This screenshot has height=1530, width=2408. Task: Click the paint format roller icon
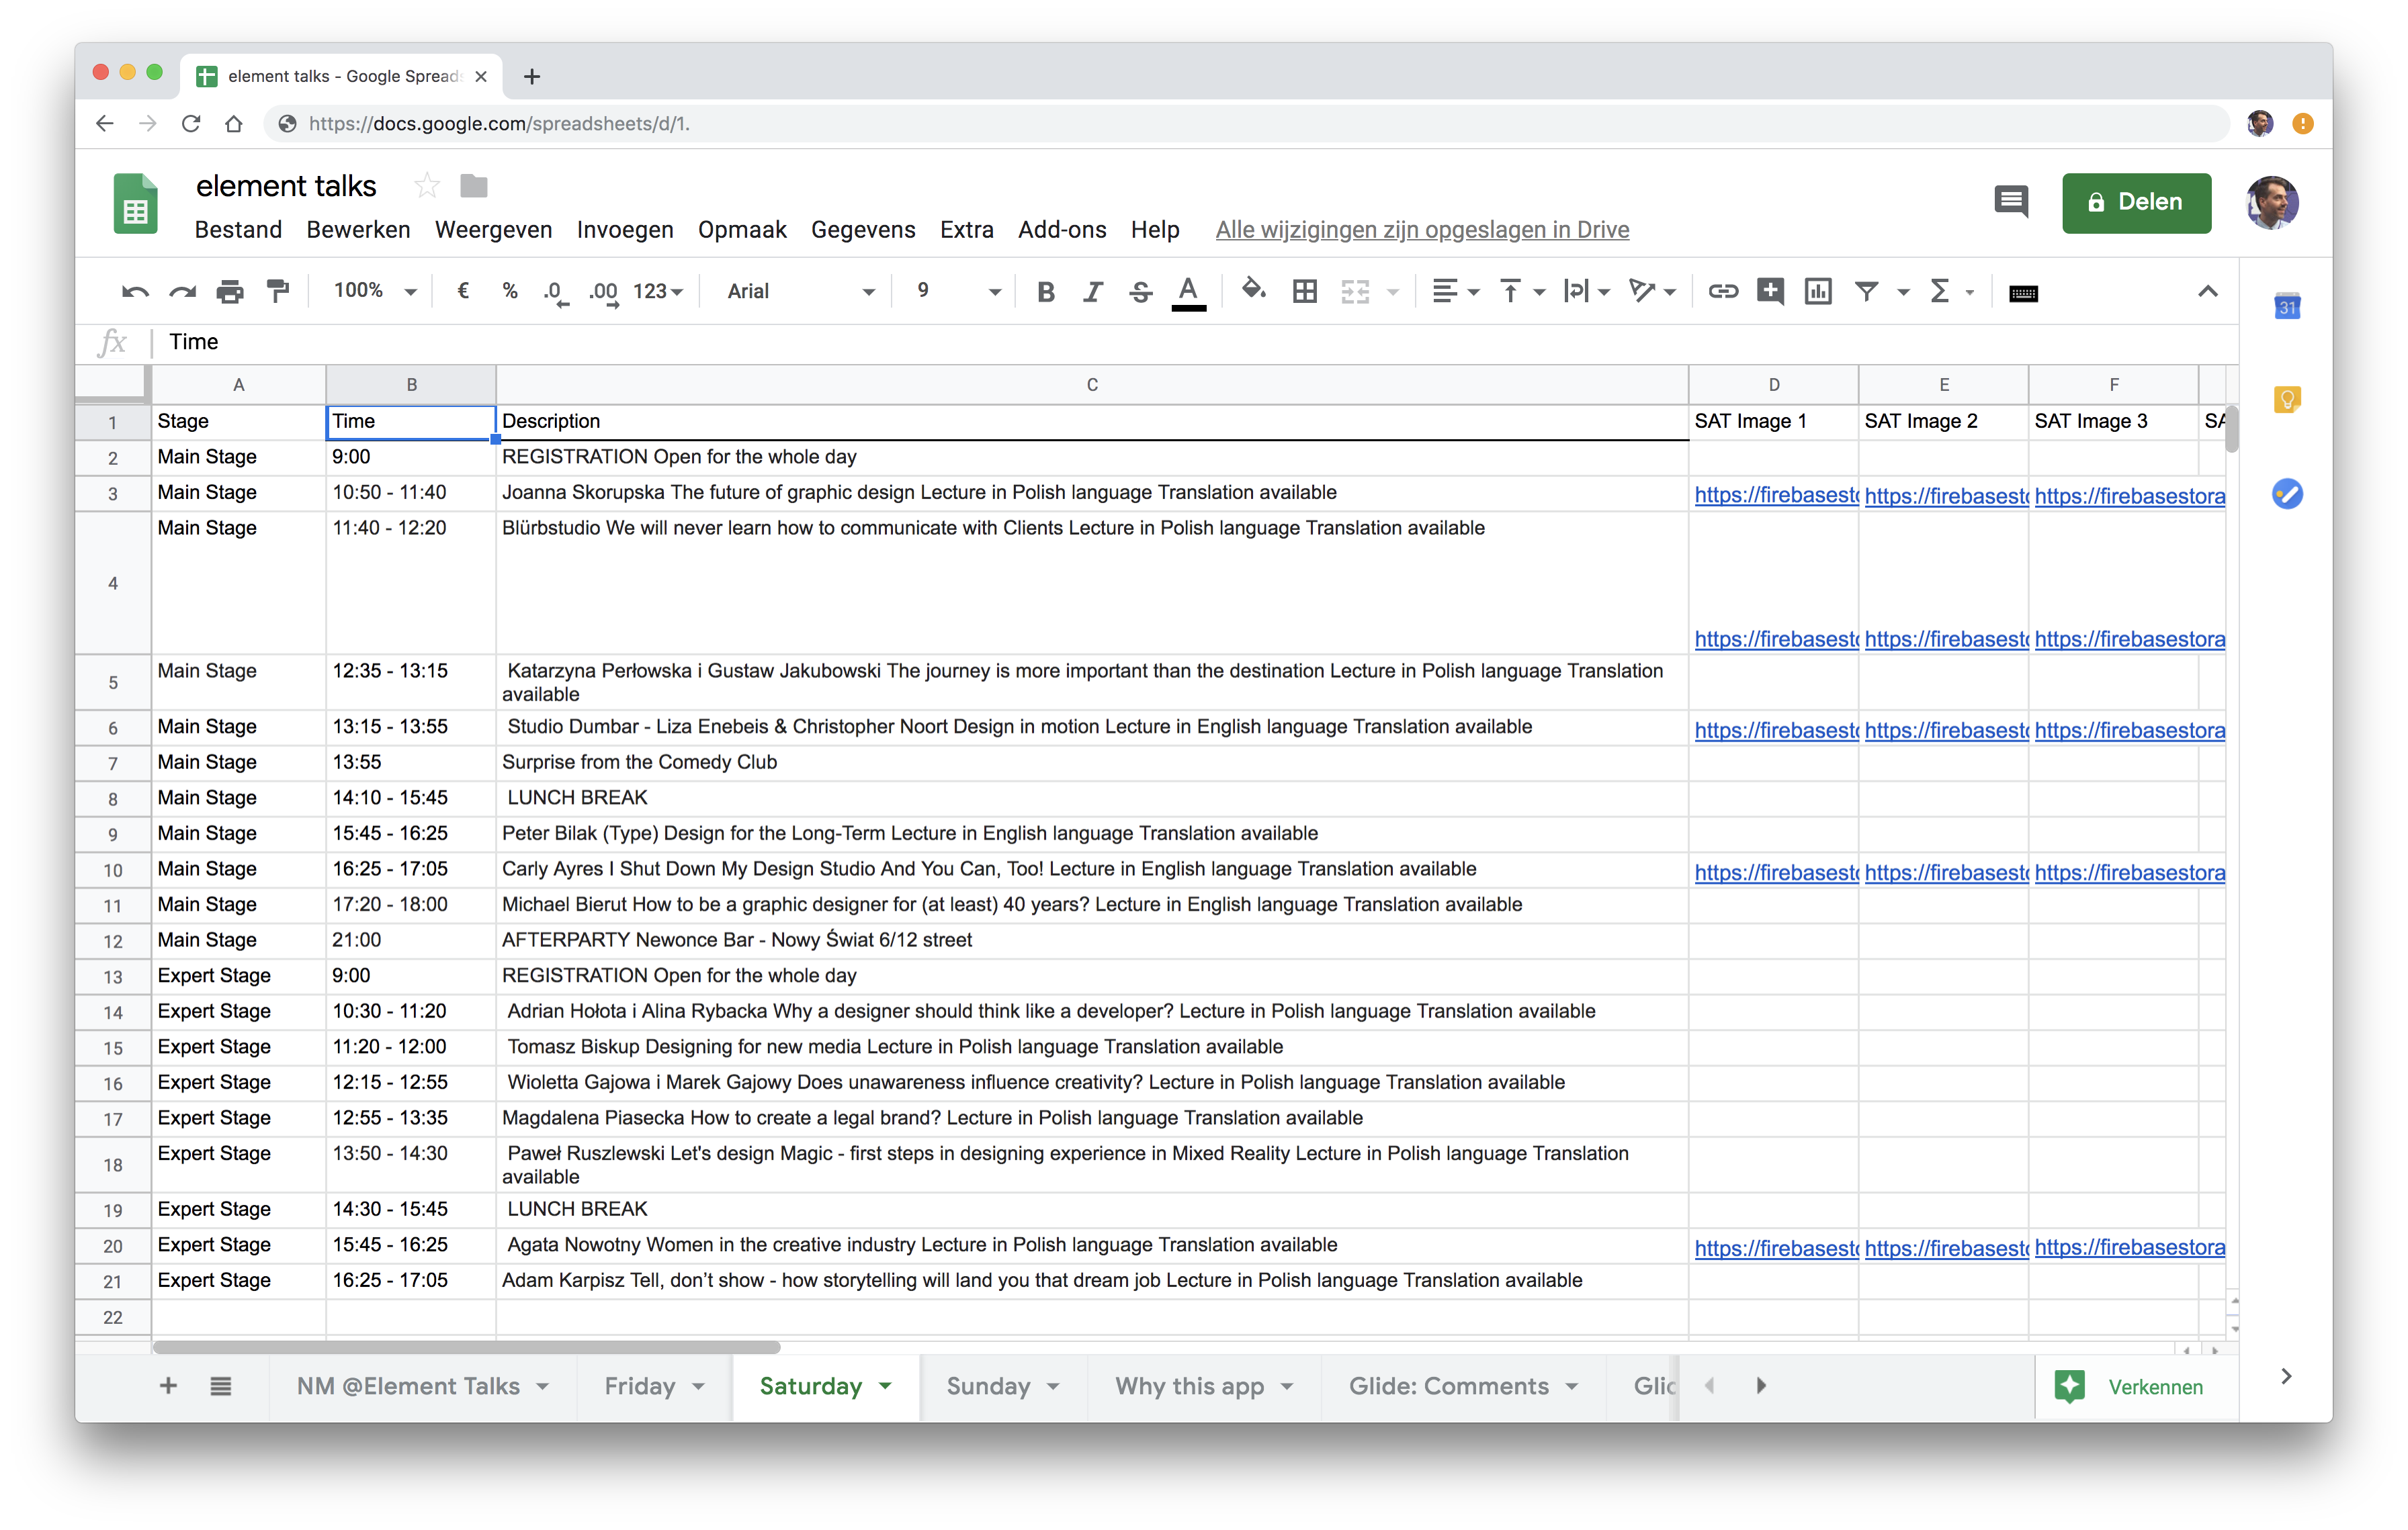pyautogui.click(x=278, y=291)
